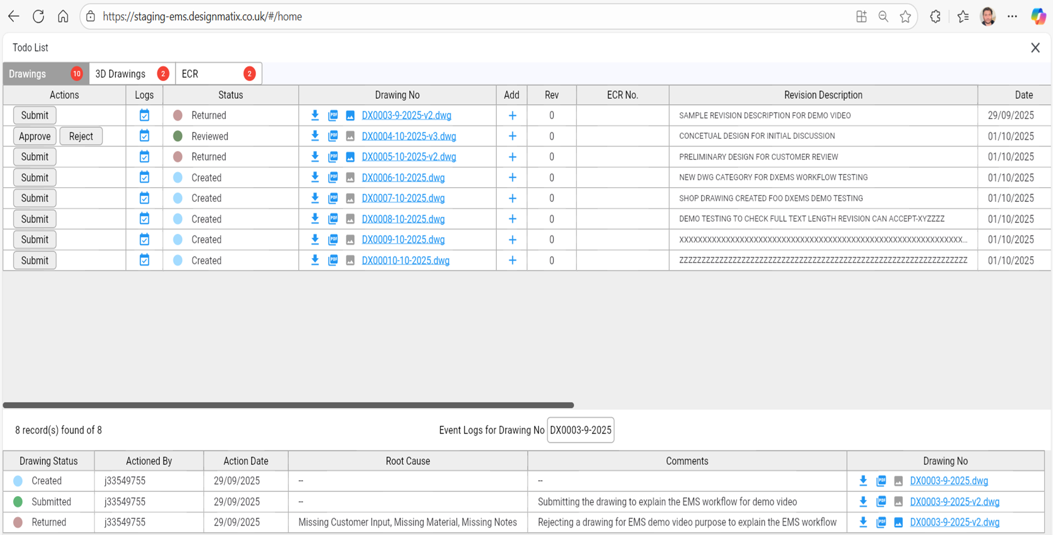Download DX0003-9-2025.dwg from event logs
This screenshot has height=535, width=1053.
point(863,481)
